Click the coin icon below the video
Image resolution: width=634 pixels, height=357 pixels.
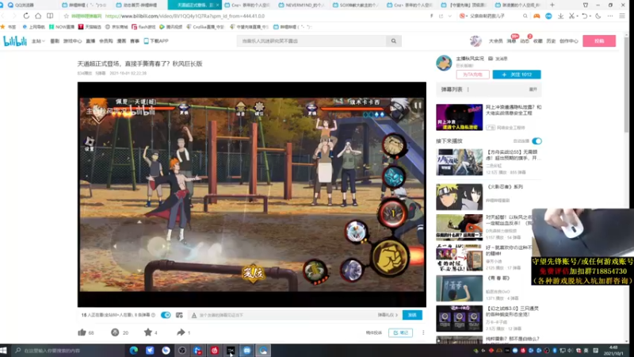(x=115, y=332)
